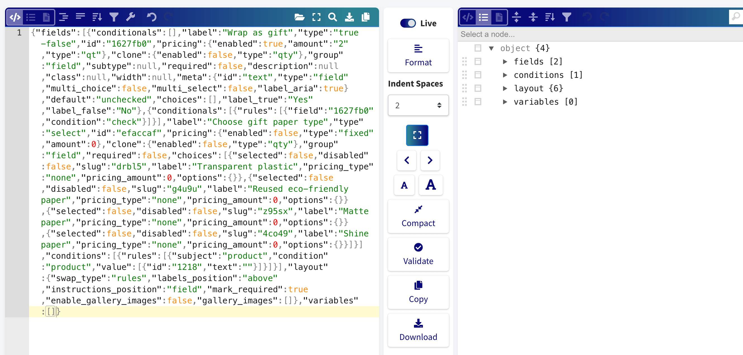This screenshot has width=743, height=355.
Task: Click left arrow transfer button
Action: tap(407, 160)
